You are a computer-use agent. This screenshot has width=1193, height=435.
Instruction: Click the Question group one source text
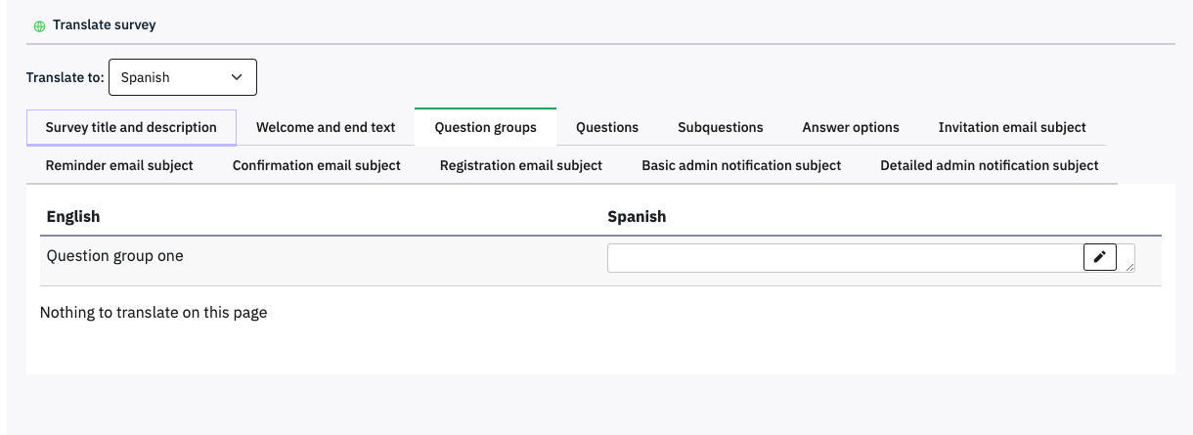115,256
